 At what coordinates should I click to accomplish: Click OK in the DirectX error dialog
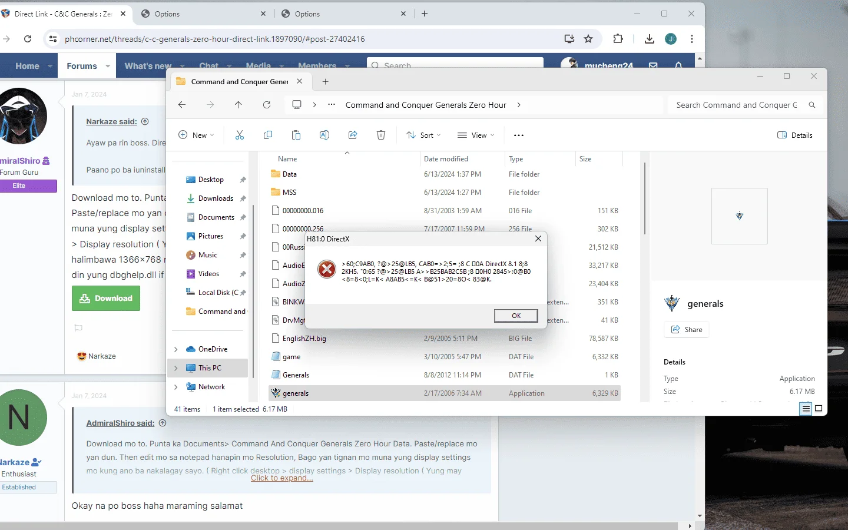click(516, 316)
